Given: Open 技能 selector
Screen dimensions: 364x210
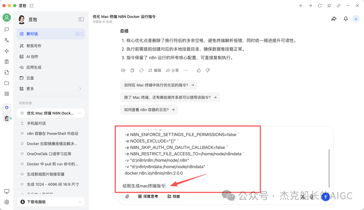Looking at the screenshot, I should click(174, 197).
